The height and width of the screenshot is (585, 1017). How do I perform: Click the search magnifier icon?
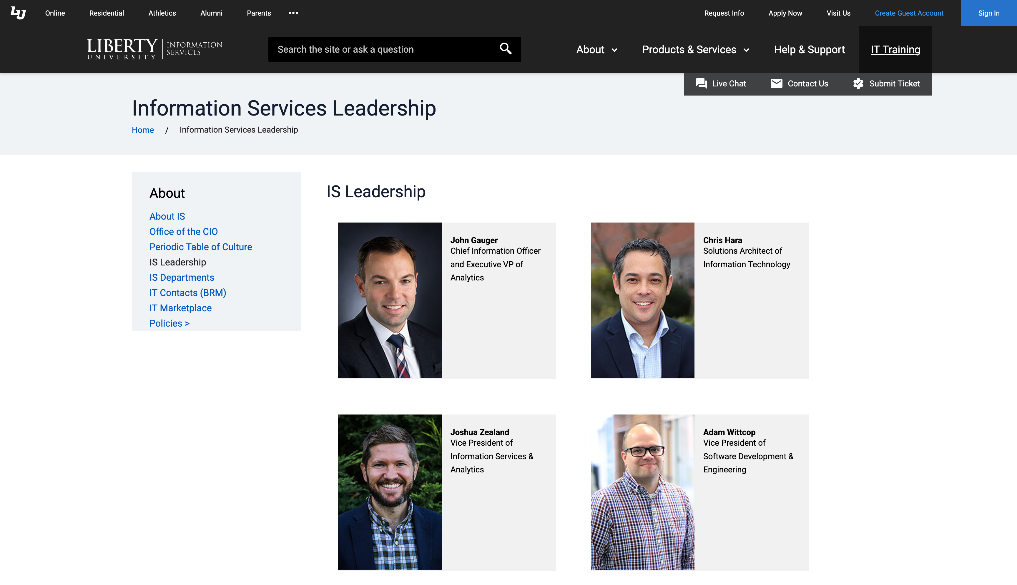(506, 49)
